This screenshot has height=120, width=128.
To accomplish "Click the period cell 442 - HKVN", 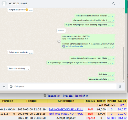I will 8,109.
